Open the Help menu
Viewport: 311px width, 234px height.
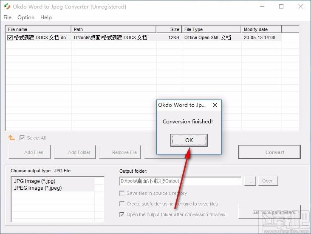[x=46, y=17]
